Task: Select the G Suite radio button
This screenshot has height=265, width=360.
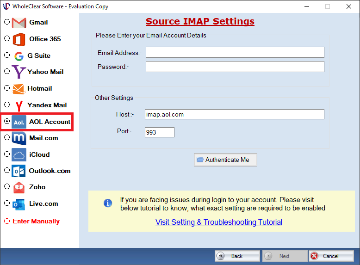Action: point(7,55)
